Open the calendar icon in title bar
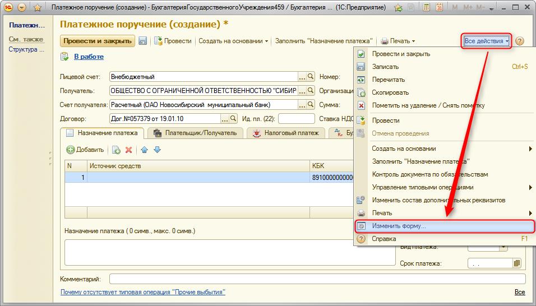Viewport: 536px width, 306px height. [439, 7]
